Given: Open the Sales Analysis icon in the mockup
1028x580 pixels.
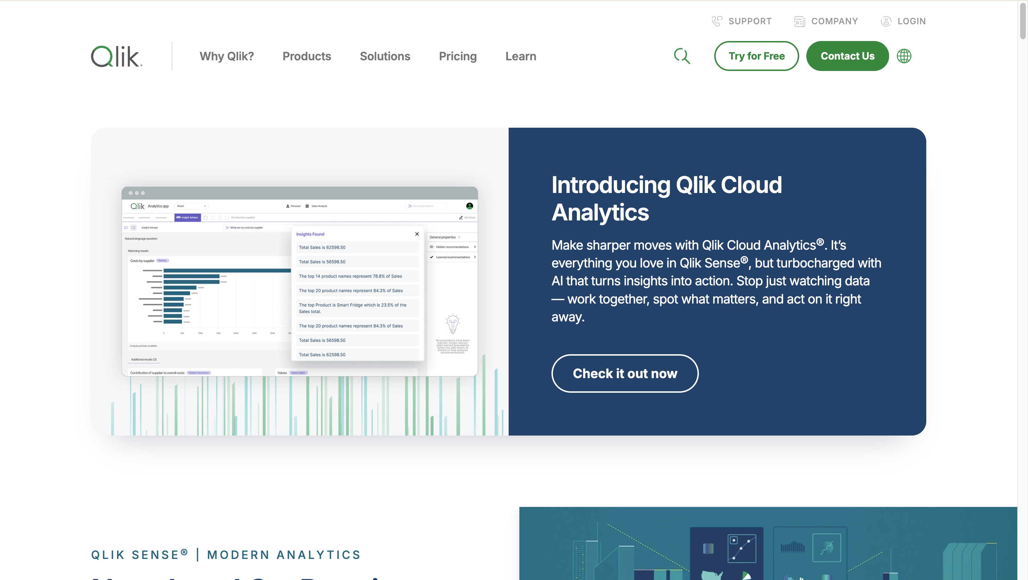Looking at the screenshot, I should 307,206.
